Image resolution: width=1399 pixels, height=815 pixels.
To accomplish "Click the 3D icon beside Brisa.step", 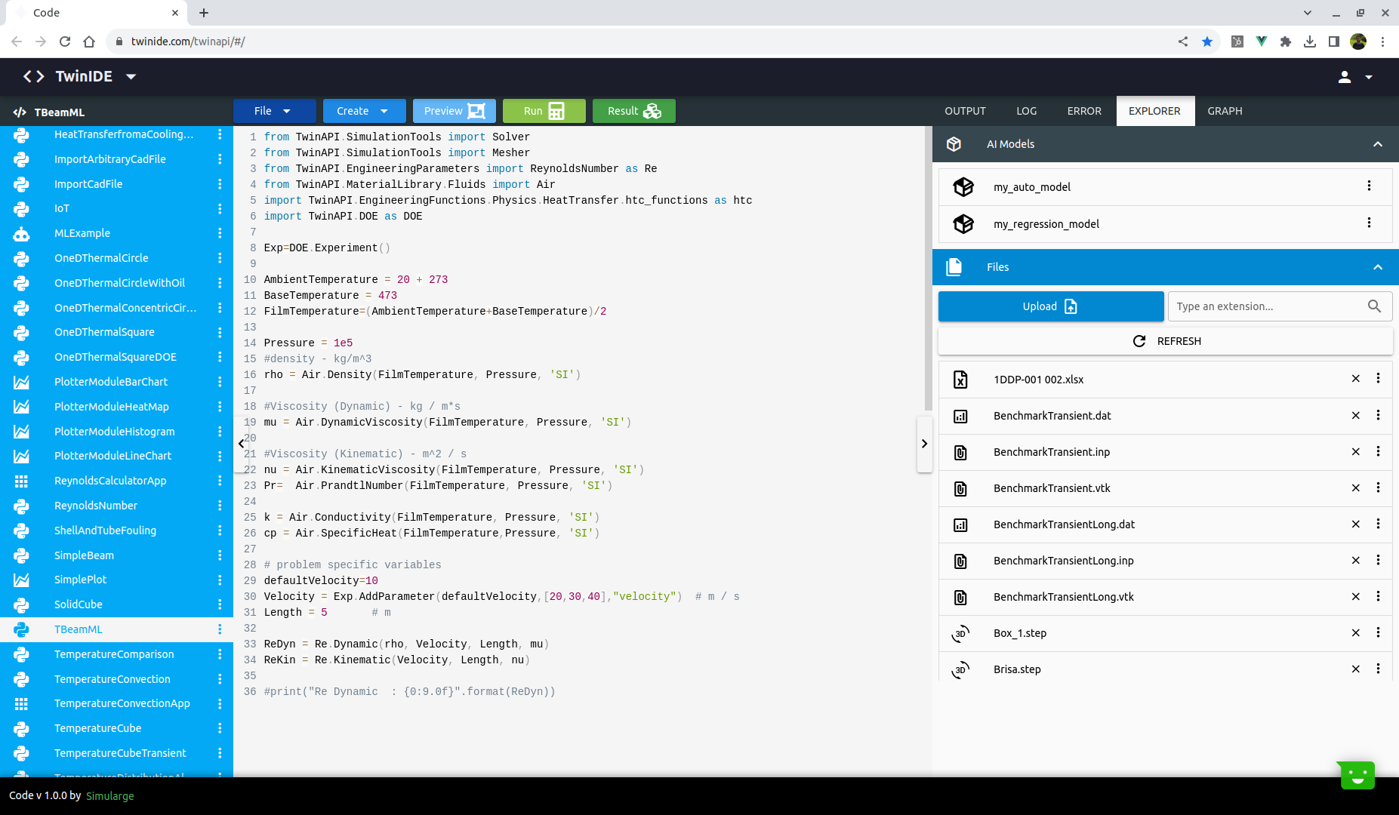I will 960,669.
